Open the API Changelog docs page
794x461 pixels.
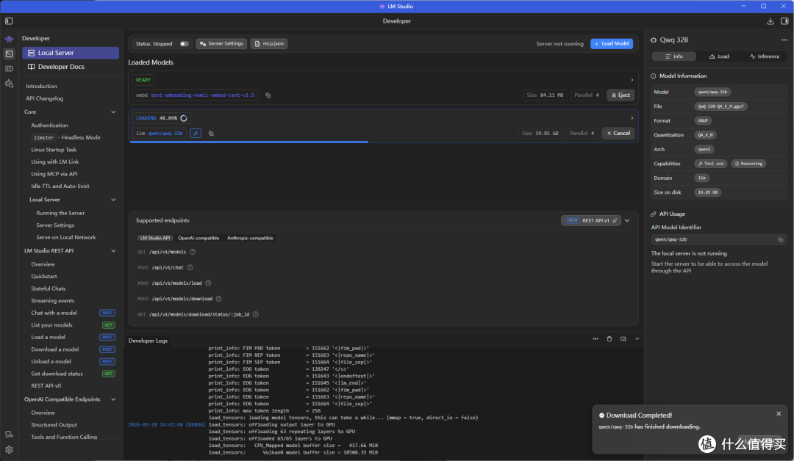[45, 98]
